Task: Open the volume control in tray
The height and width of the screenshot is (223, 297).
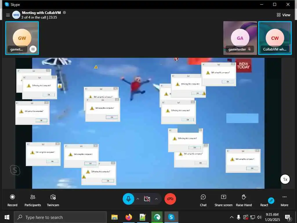Action: (x=259, y=217)
